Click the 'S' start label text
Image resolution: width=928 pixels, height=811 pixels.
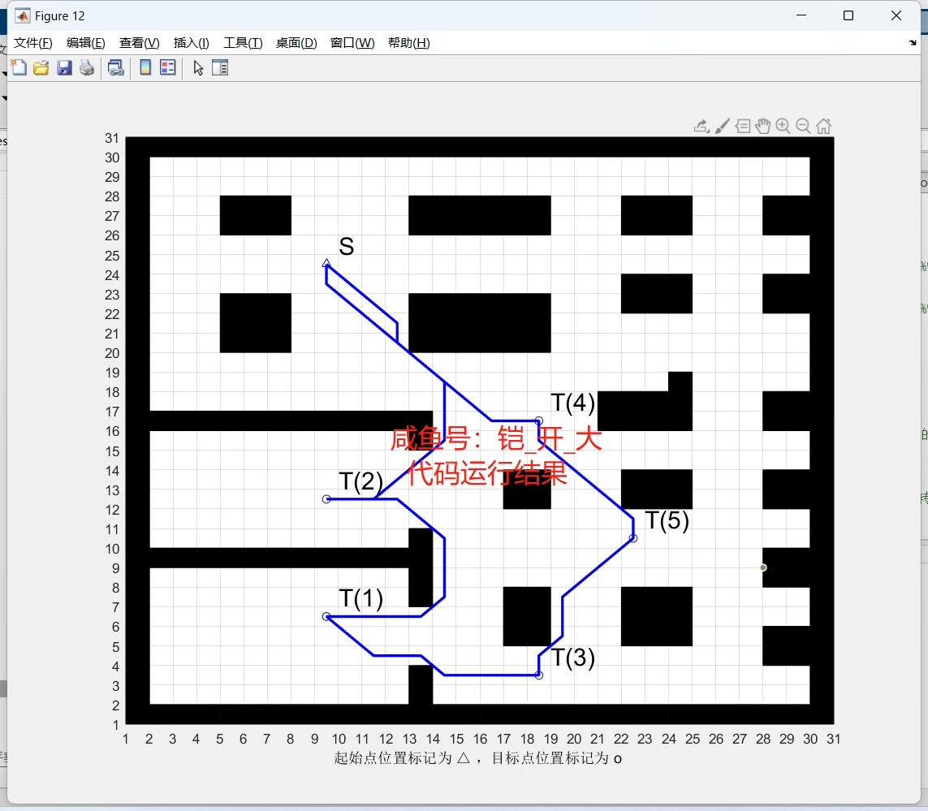coord(347,246)
